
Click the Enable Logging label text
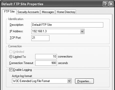[x=22, y=70]
